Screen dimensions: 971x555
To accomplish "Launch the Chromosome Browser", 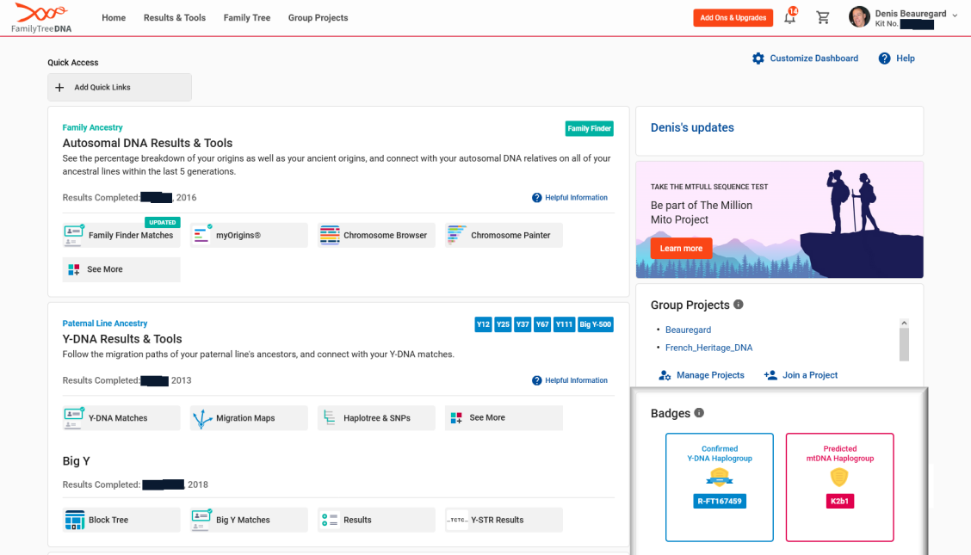I will click(376, 235).
